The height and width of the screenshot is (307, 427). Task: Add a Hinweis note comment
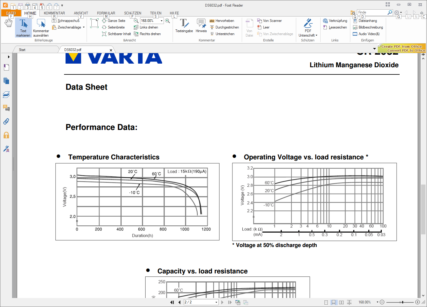(201, 26)
